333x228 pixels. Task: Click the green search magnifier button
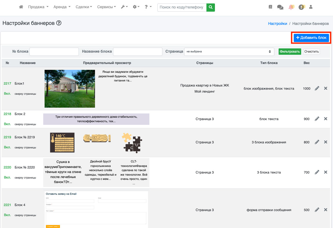click(x=211, y=7)
